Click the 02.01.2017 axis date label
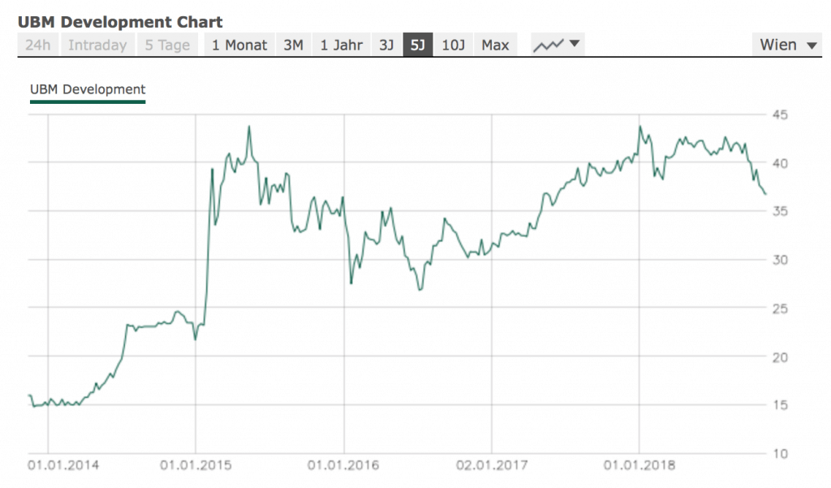This screenshot has width=831, height=488. (492, 465)
